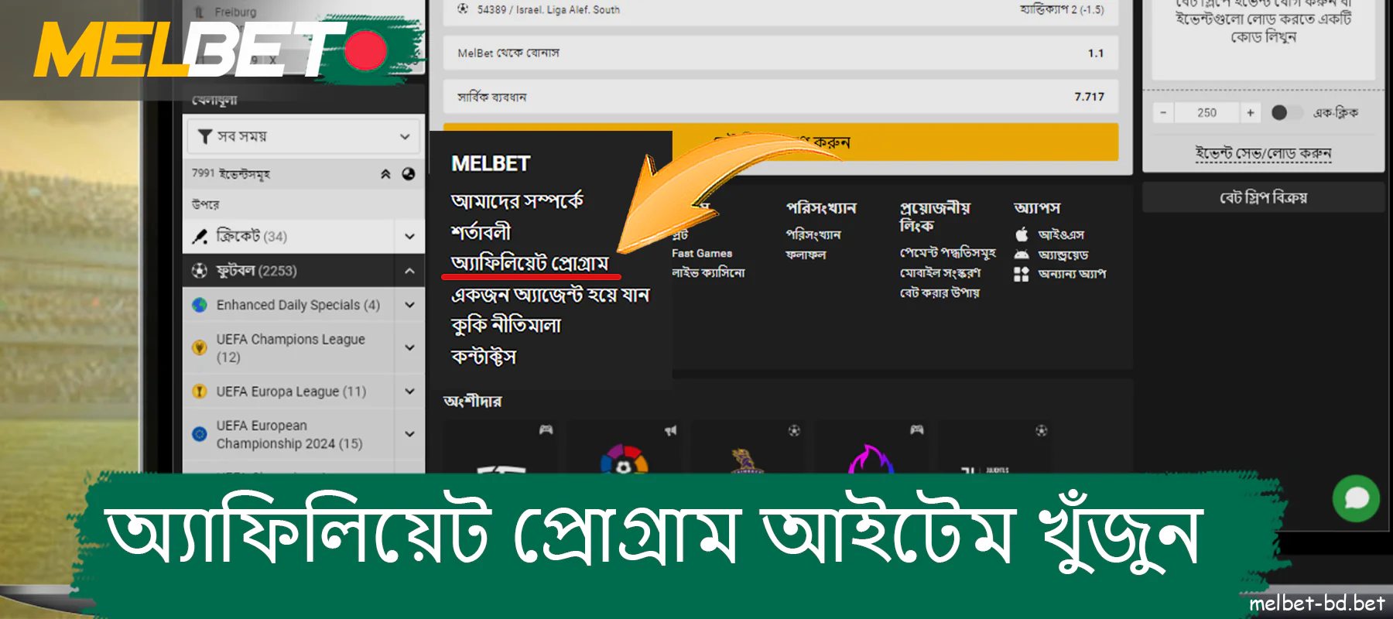Open the অ্যান্ড্রয়েড app link

[x=1063, y=255]
